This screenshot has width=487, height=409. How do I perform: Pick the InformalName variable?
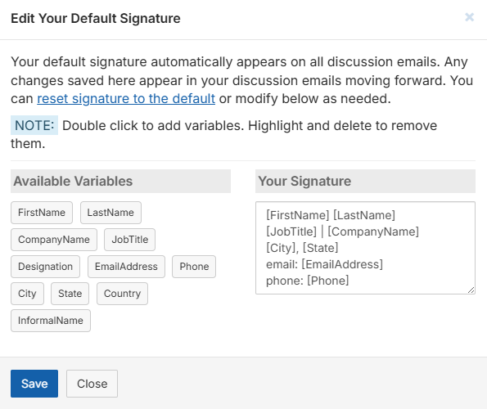[51, 321]
